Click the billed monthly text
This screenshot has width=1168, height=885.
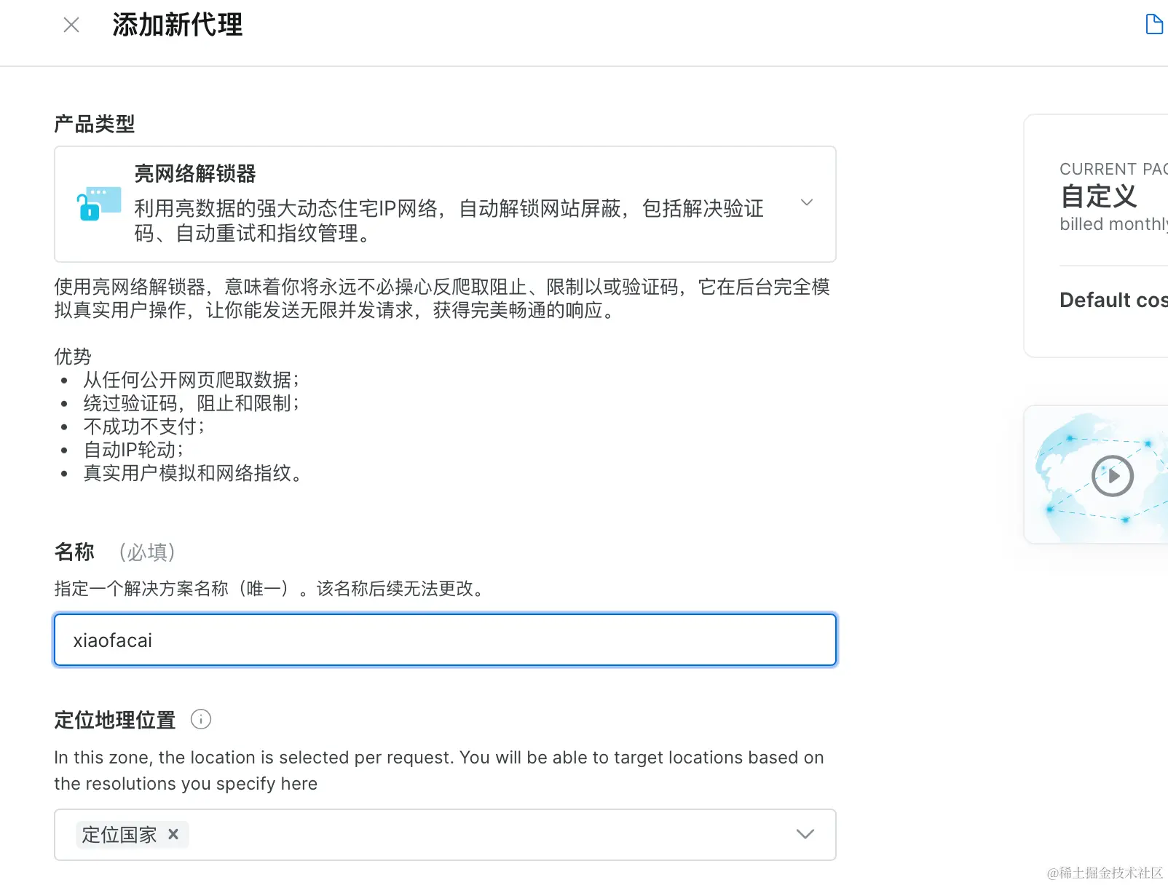[1114, 224]
